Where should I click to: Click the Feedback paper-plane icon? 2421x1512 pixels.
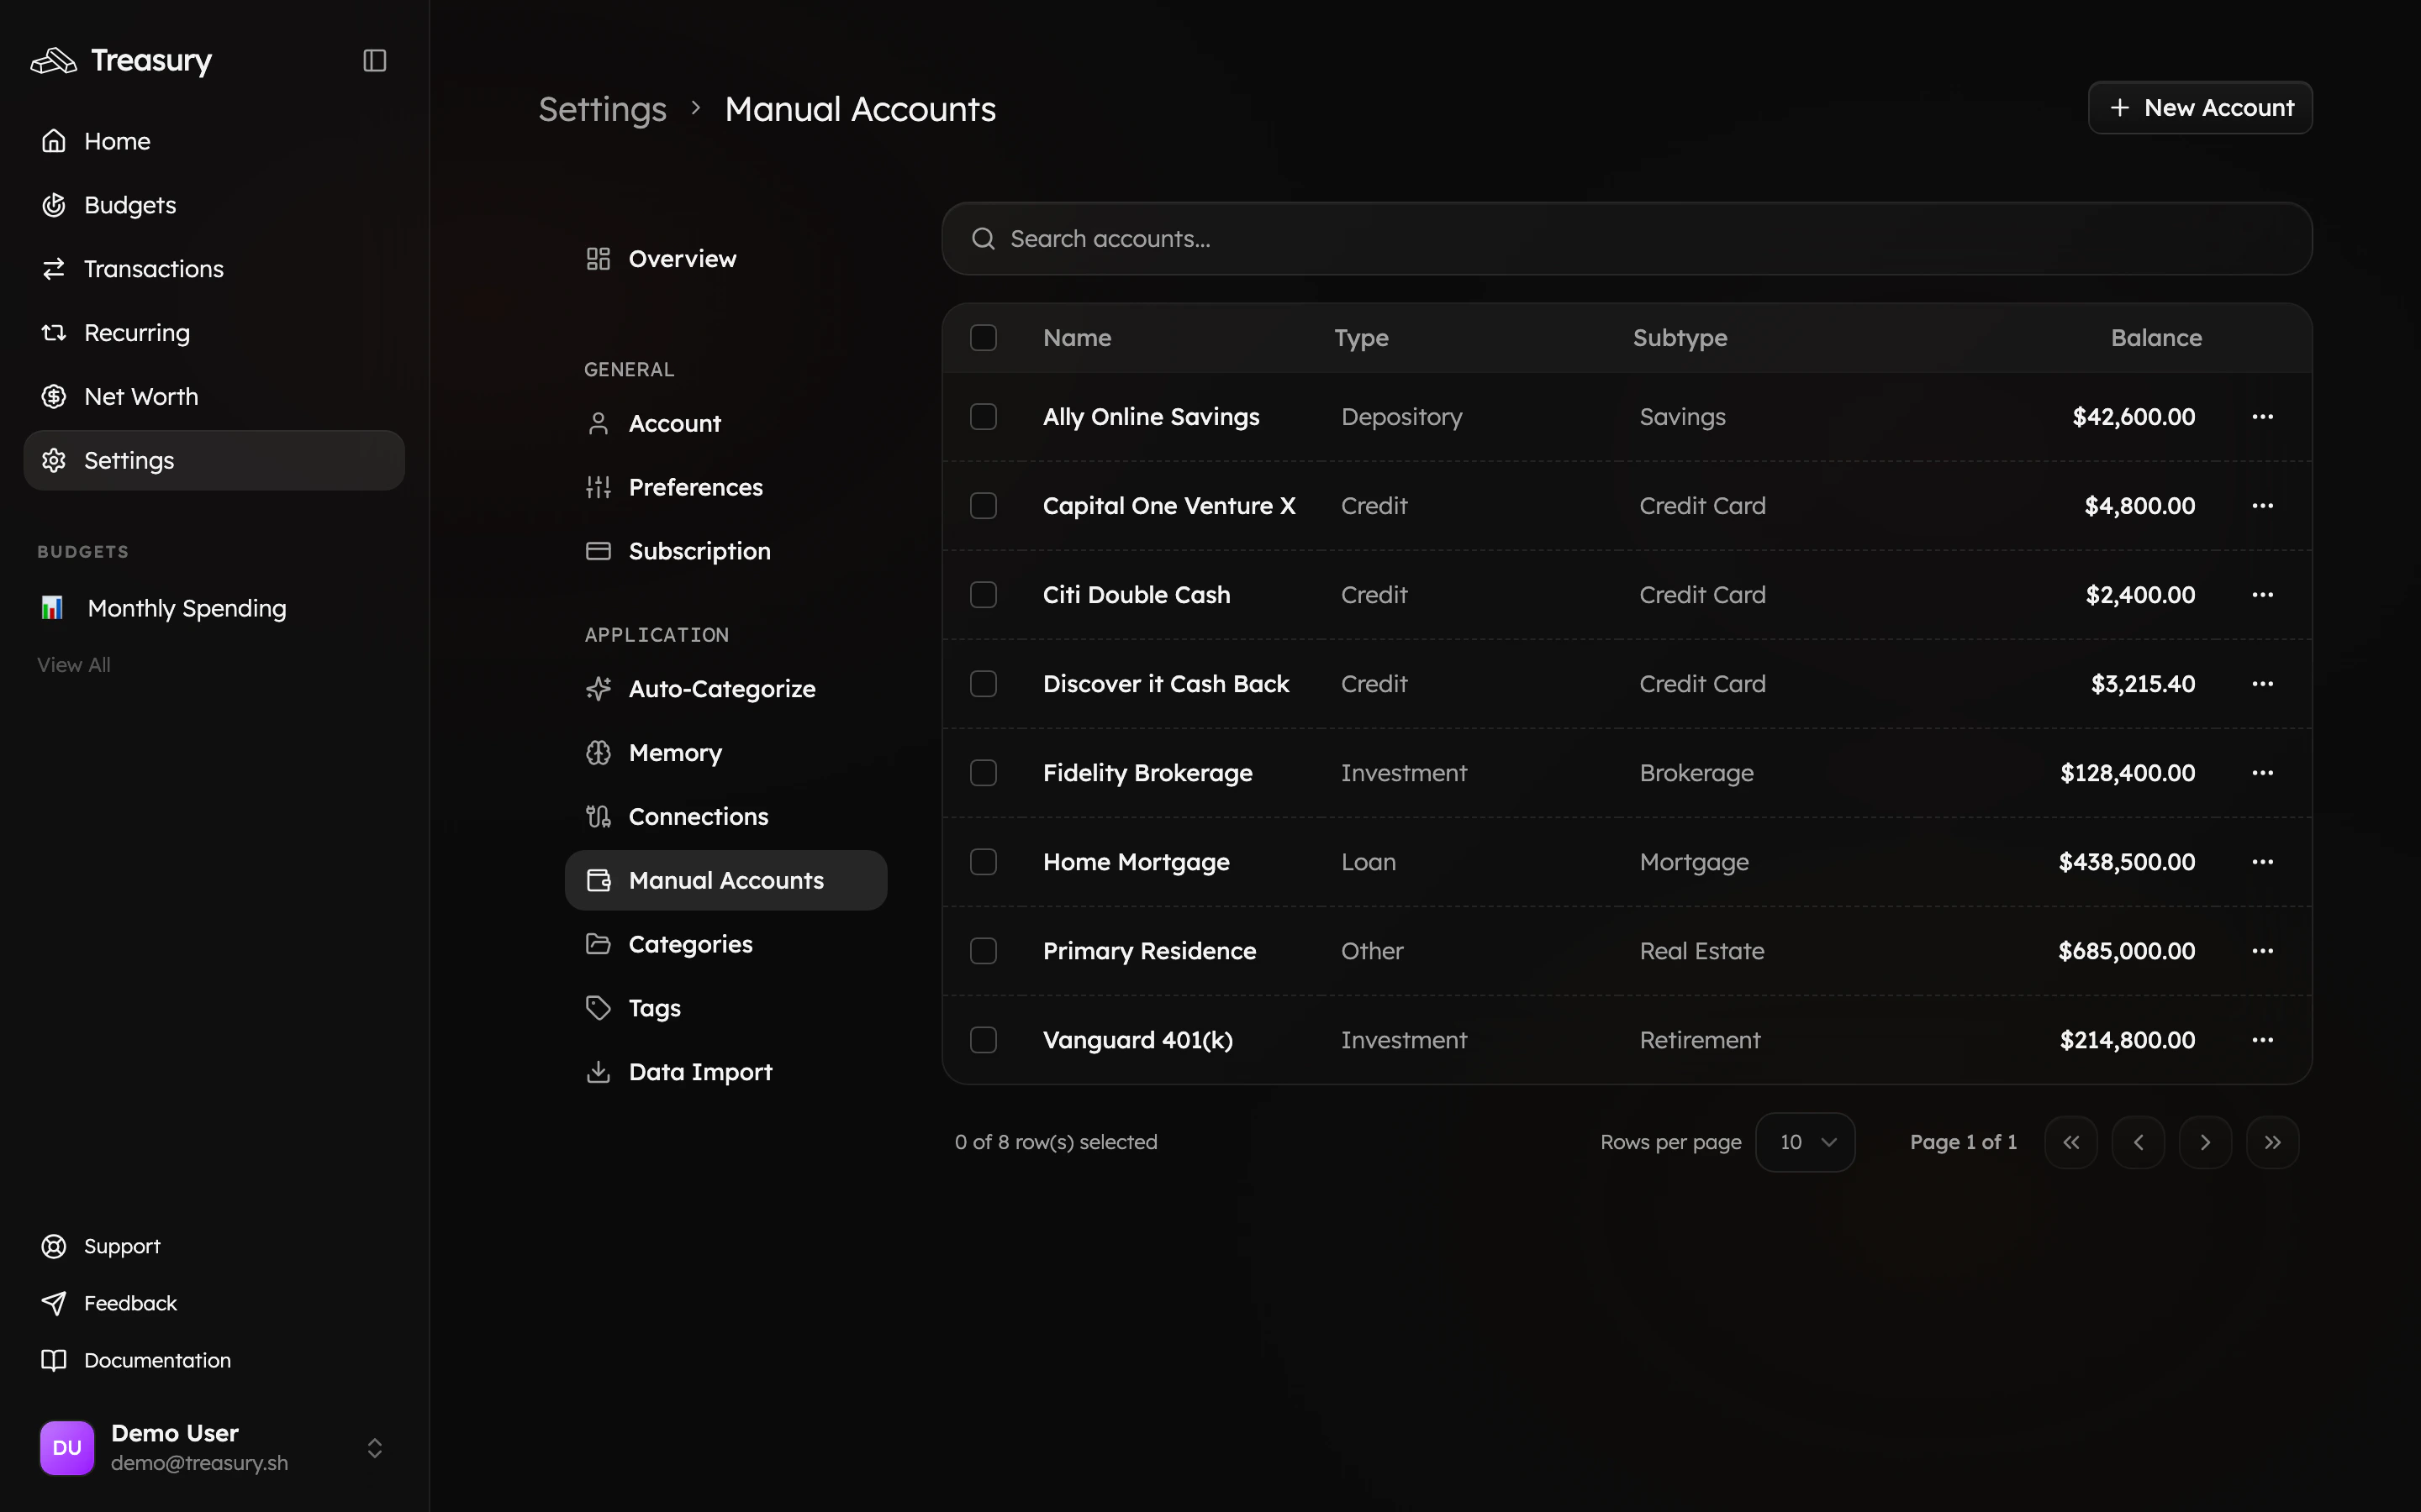54,1303
